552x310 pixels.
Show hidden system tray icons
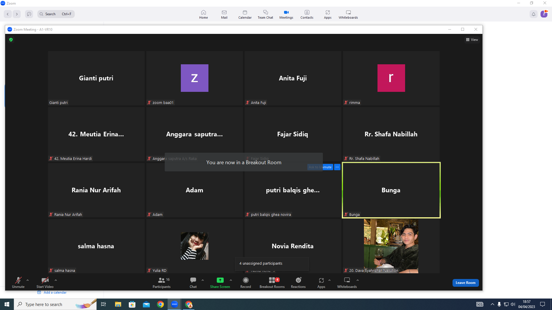[x=492, y=304]
